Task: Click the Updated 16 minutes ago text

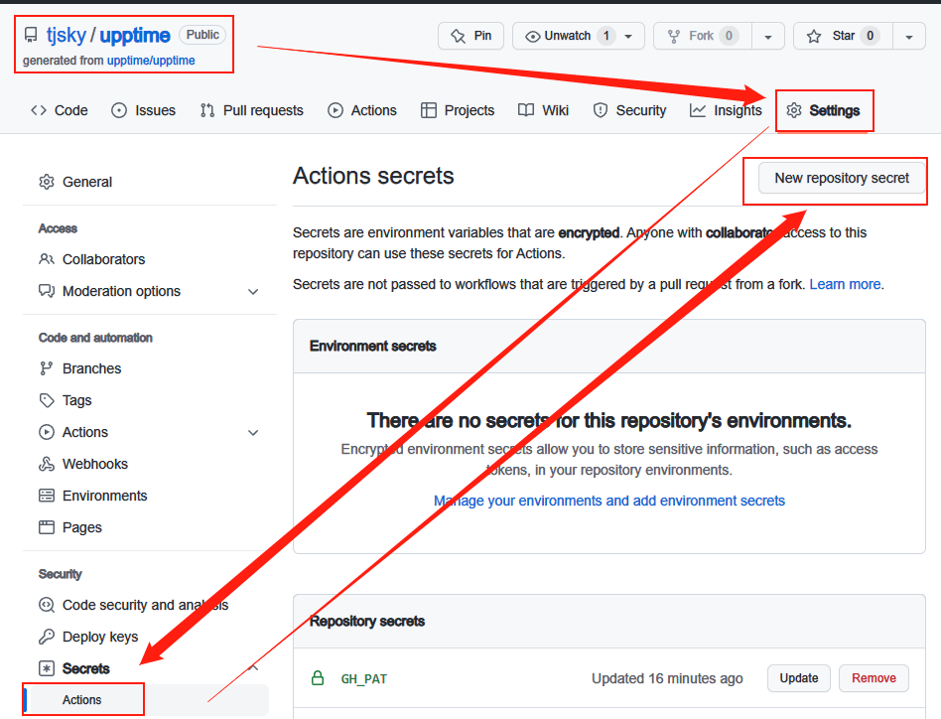Action: [667, 678]
